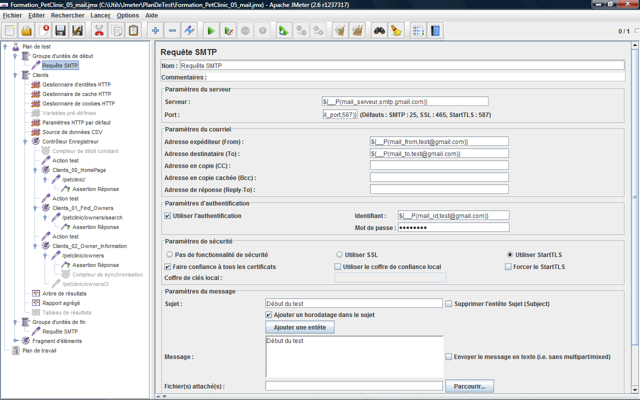This screenshot has width=640, height=400.
Task: Click the Paste clipboard toolbar icon
Action: pos(133,31)
